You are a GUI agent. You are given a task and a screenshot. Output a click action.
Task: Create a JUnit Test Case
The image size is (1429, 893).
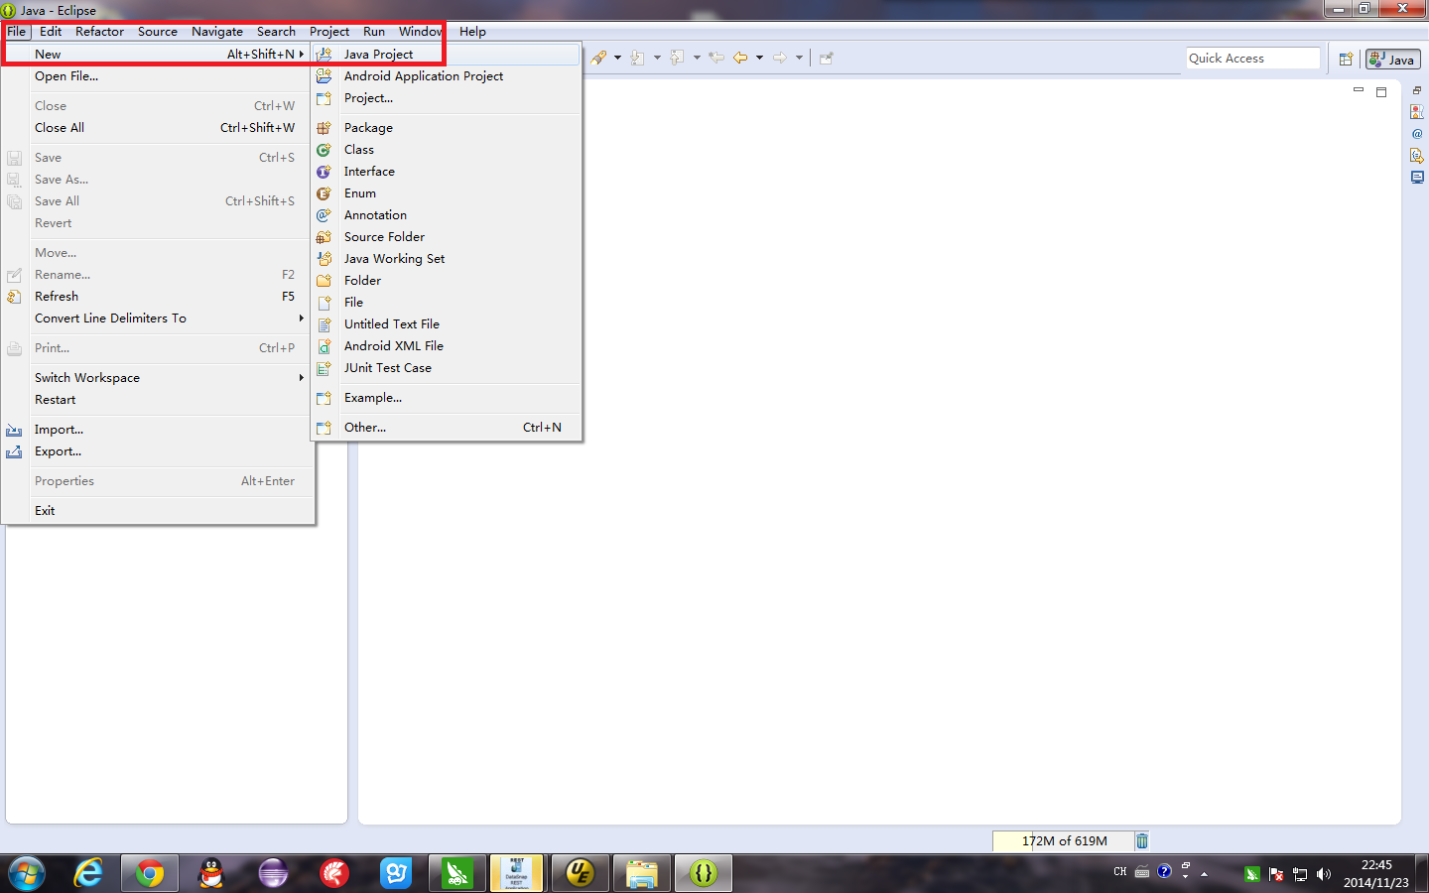(447, 368)
